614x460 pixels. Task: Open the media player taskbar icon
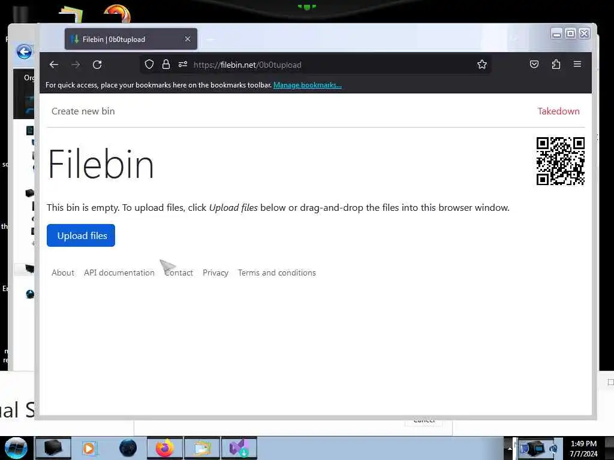(x=90, y=448)
